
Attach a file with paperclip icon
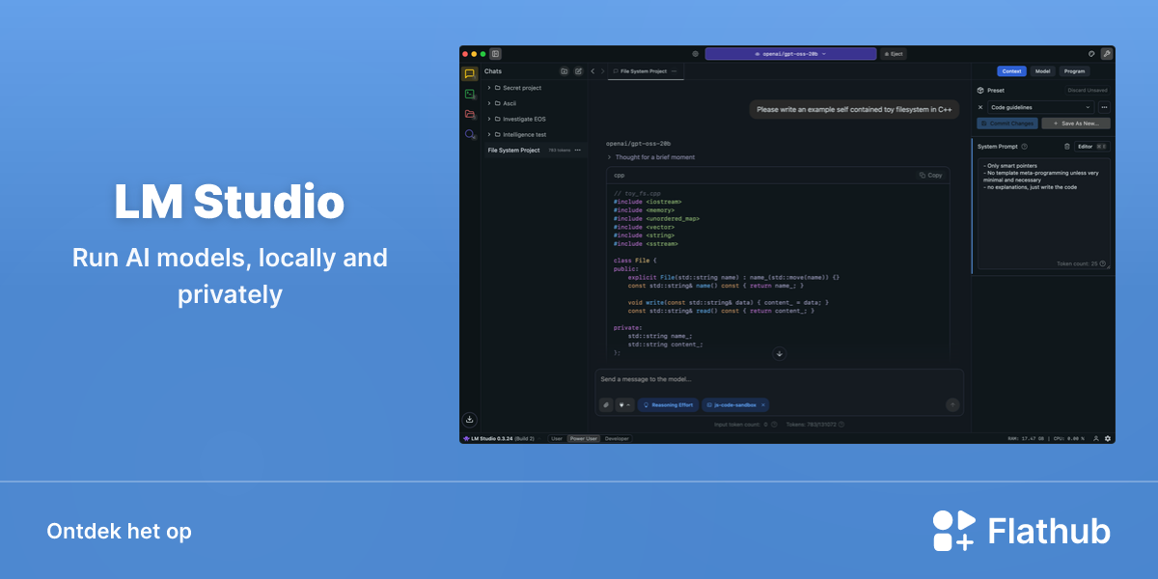coord(606,405)
